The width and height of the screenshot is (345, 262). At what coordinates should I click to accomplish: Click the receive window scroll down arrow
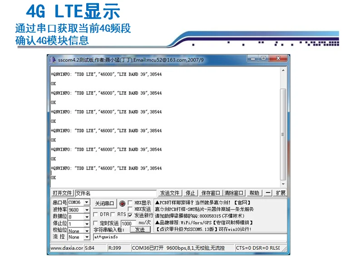pos(283,184)
